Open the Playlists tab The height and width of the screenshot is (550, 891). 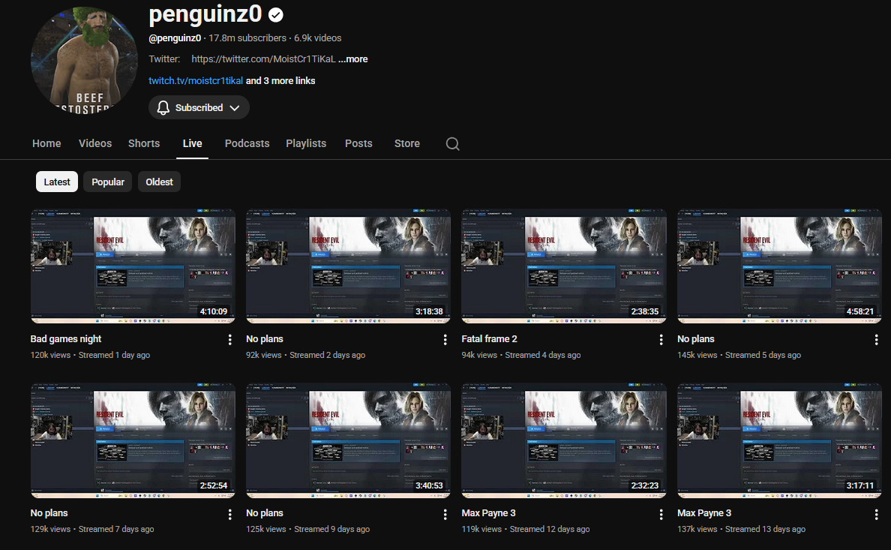[x=306, y=143]
